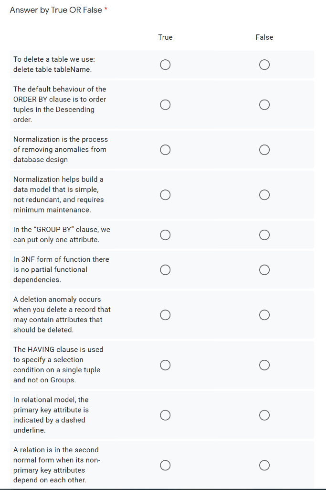The image size is (326, 490).
Task: Choose True for HAVING clause single tuple
Action: (165, 365)
